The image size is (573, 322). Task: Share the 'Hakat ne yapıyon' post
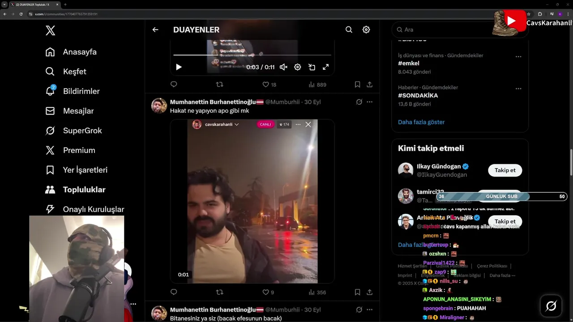tap(369, 292)
